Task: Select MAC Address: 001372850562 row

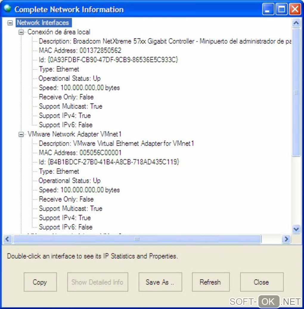Action: (x=80, y=50)
